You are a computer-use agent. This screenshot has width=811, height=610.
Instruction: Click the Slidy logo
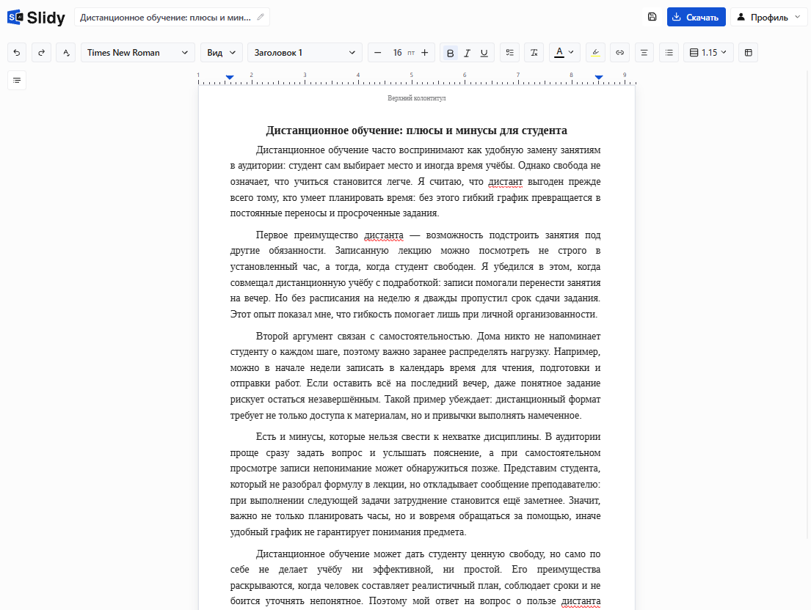pyautogui.click(x=36, y=18)
